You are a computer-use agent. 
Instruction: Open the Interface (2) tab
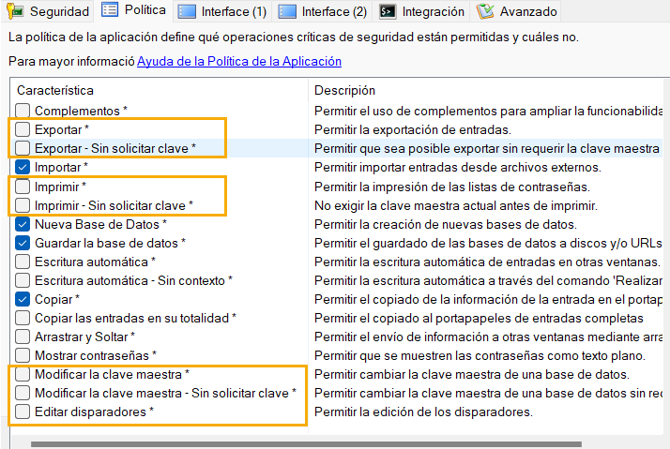point(323,11)
